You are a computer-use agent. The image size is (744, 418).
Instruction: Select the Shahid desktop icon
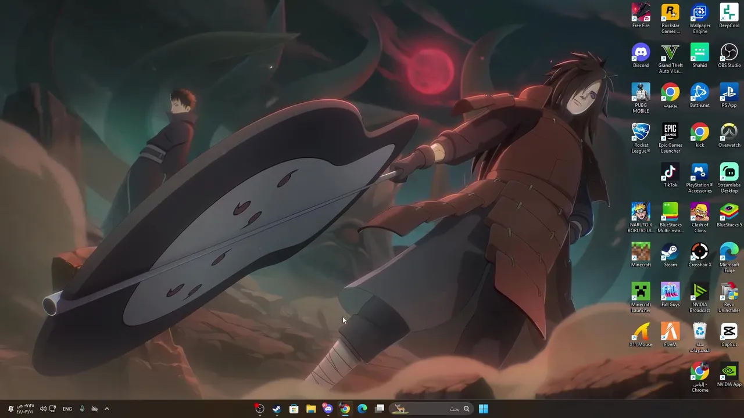point(700,56)
